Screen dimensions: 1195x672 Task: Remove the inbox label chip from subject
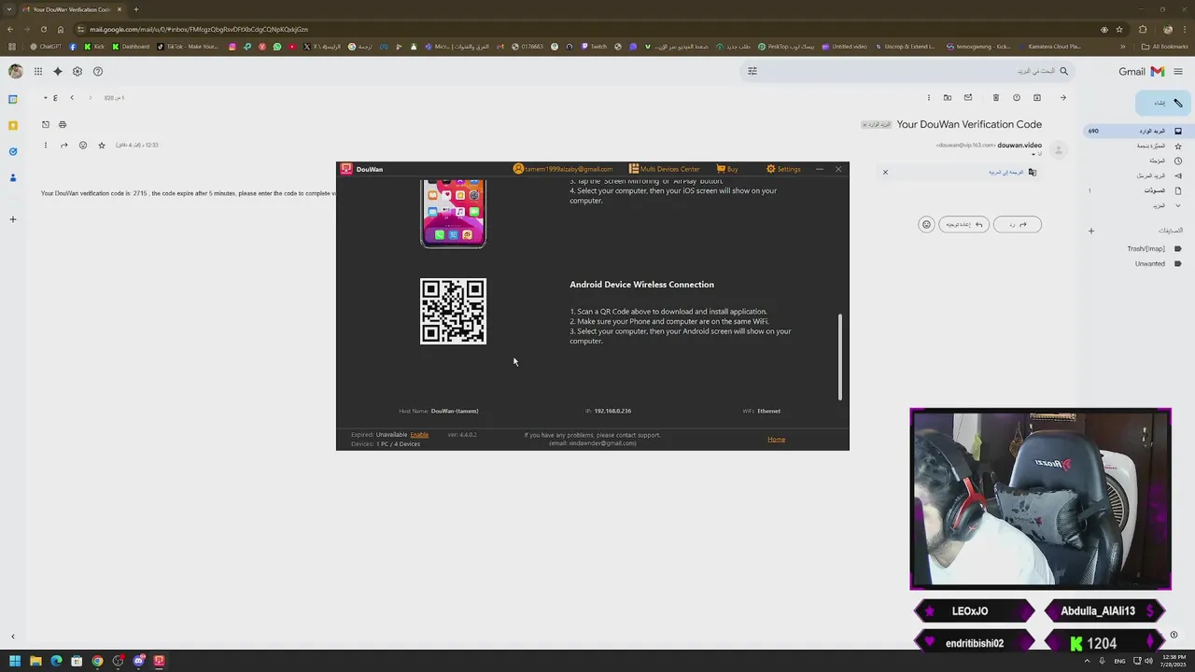(865, 124)
